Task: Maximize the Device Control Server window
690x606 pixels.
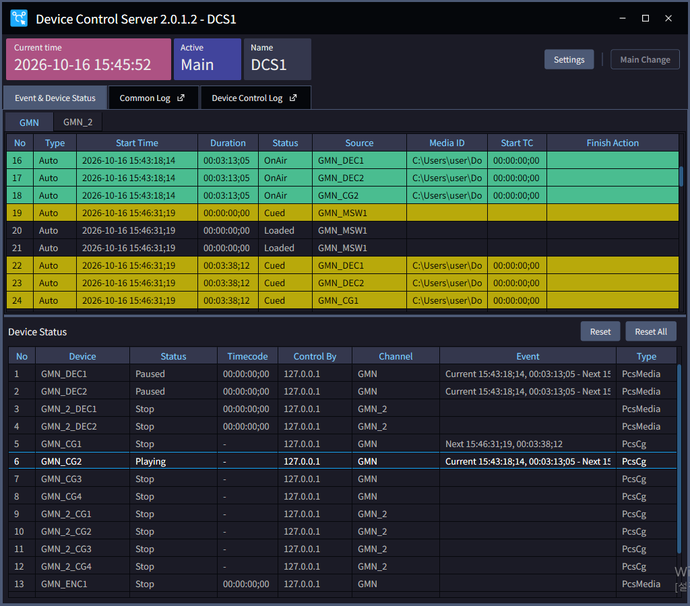Action: click(645, 18)
